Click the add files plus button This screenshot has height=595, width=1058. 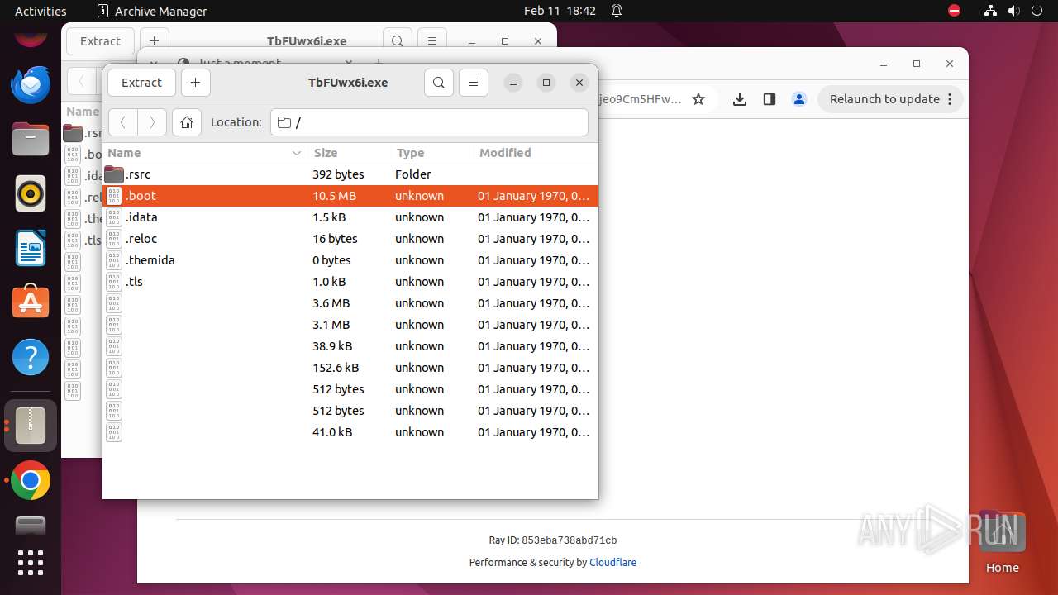click(x=195, y=83)
